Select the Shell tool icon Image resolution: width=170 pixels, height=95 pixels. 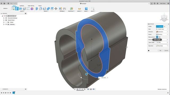(44, 9)
